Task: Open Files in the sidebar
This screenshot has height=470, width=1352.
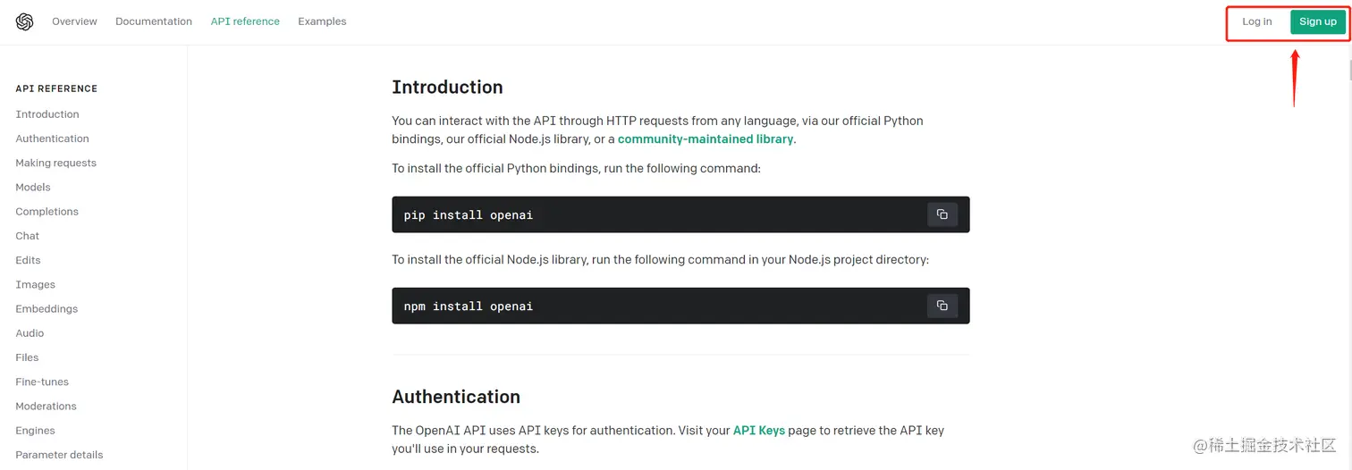Action: (x=27, y=357)
